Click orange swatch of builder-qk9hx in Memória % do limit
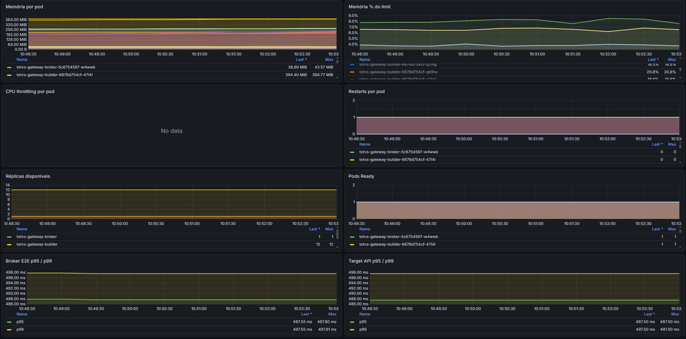Screen dimensions: 686x339 click(352, 72)
